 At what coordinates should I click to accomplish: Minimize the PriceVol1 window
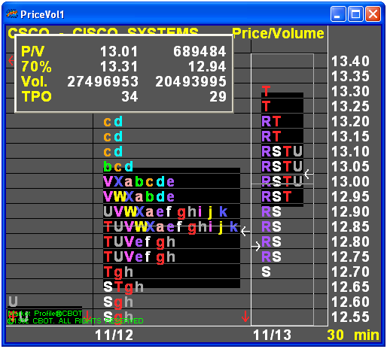[338, 14]
